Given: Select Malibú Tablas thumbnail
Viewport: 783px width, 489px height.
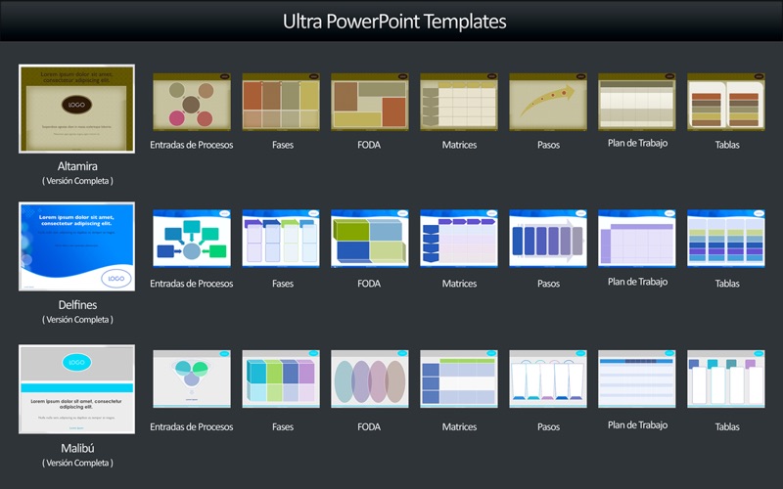Looking at the screenshot, I should (x=726, y=379).
